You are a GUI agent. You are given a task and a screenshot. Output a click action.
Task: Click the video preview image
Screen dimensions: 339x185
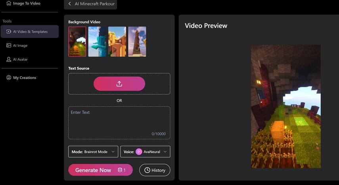coord(286,106)
